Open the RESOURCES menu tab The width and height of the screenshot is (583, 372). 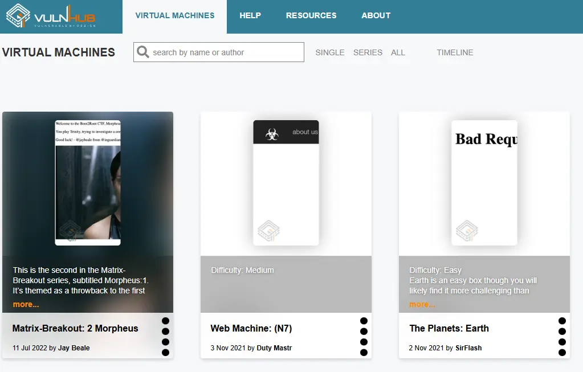pos(311,15)
